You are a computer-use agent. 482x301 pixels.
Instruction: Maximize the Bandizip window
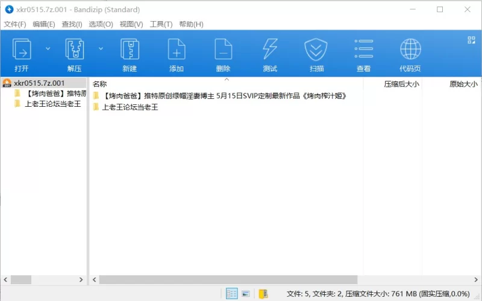(x=440, y=10)
